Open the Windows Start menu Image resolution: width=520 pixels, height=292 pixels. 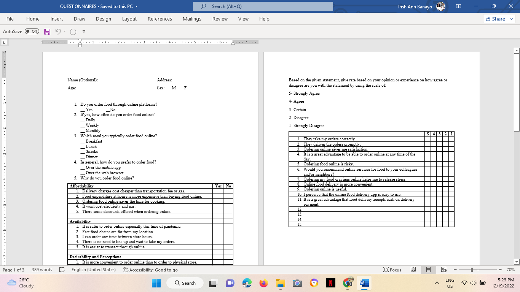click(156, 283)
